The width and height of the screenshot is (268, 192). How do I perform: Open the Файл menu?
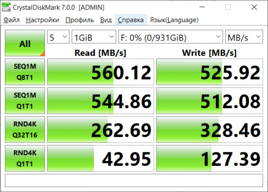pos(11,20)
